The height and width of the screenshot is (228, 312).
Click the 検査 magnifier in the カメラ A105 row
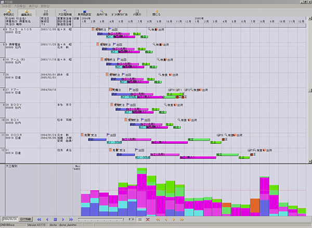click(148, 30)
